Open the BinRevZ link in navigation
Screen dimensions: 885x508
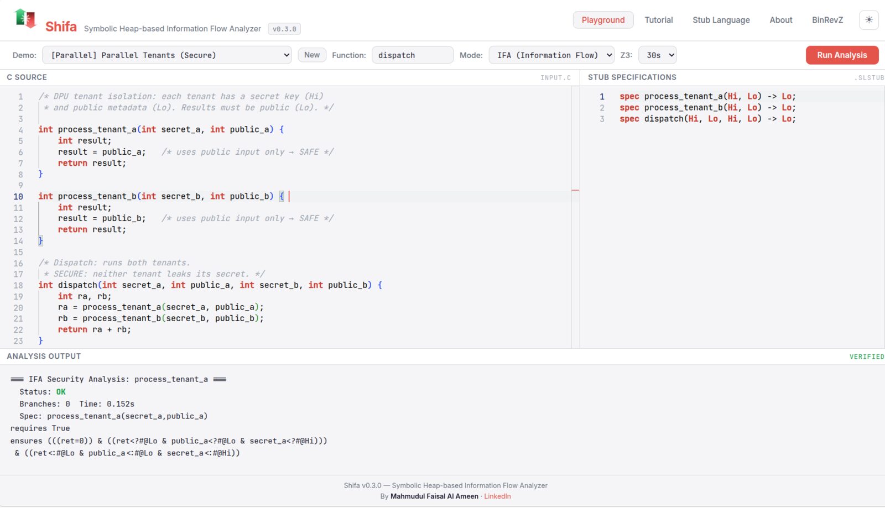827,20
